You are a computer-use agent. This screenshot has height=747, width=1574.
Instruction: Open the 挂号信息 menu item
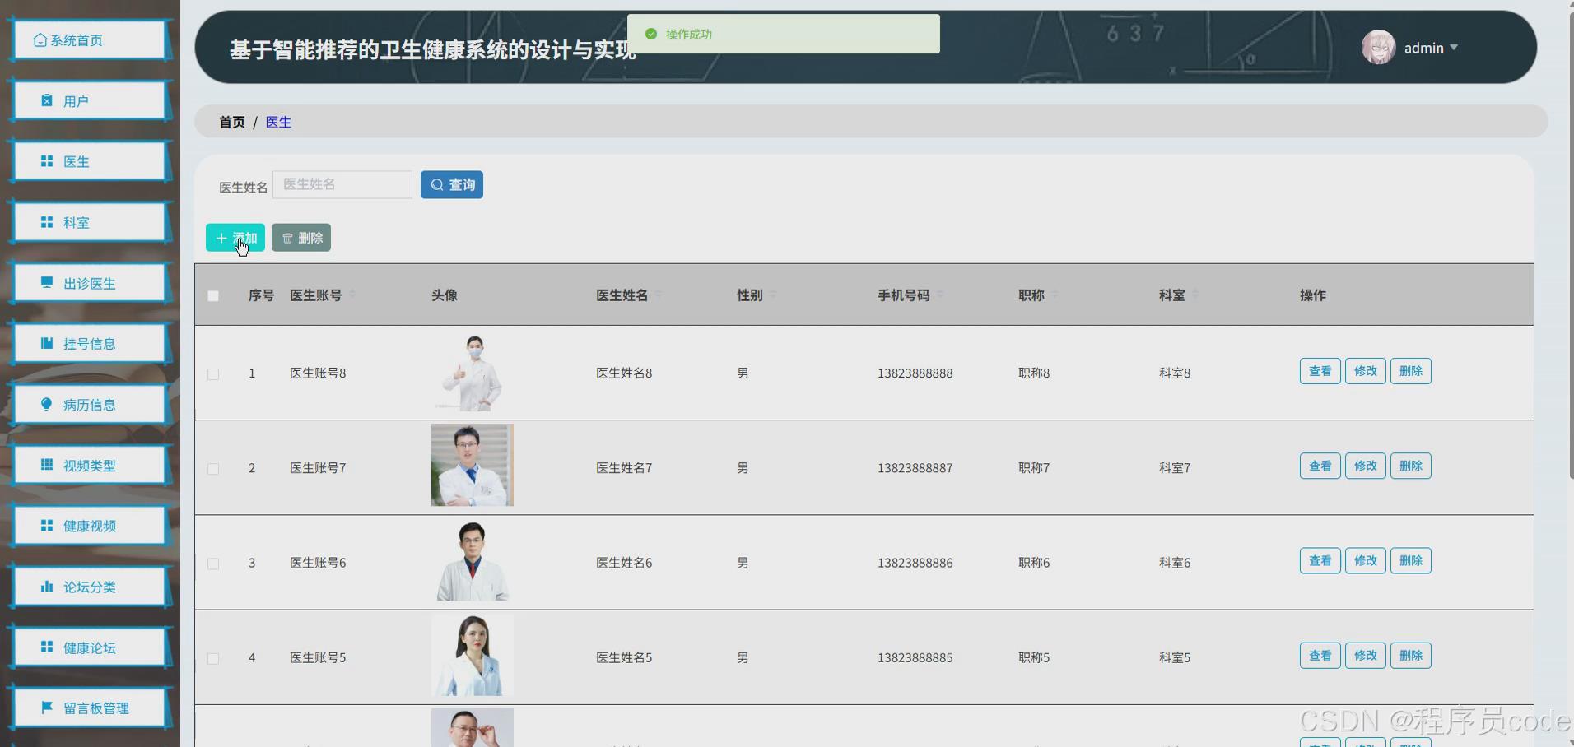pos(89,343)
